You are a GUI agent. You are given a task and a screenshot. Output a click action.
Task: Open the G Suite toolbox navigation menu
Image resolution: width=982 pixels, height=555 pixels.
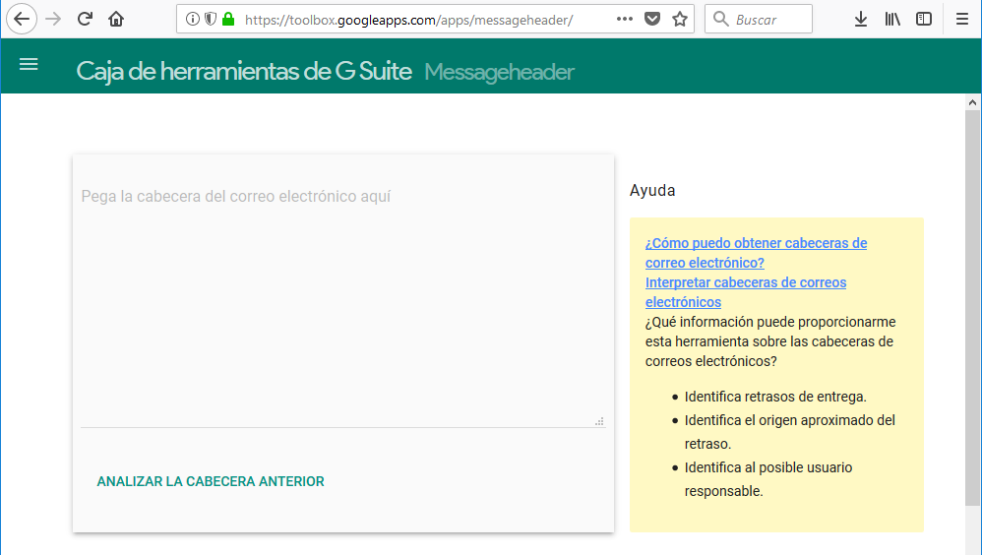(x=29, y=64)
